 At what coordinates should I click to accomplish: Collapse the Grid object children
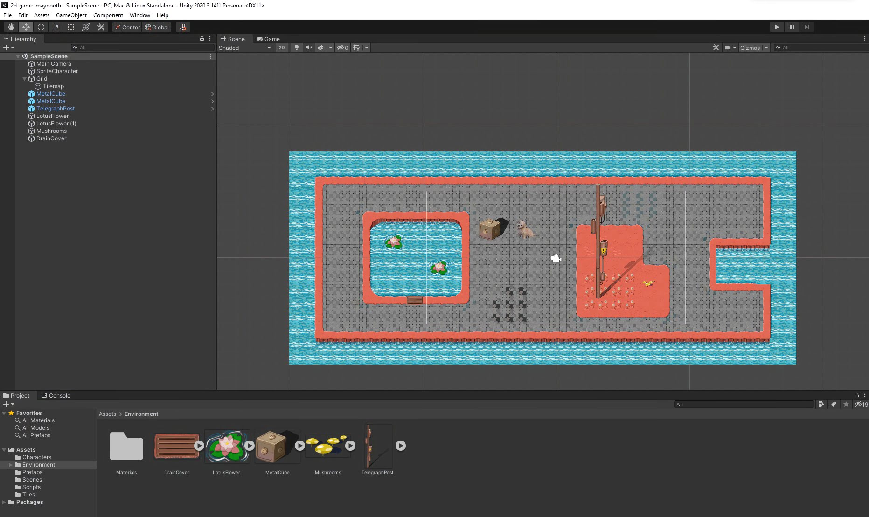tap(24, 79)
